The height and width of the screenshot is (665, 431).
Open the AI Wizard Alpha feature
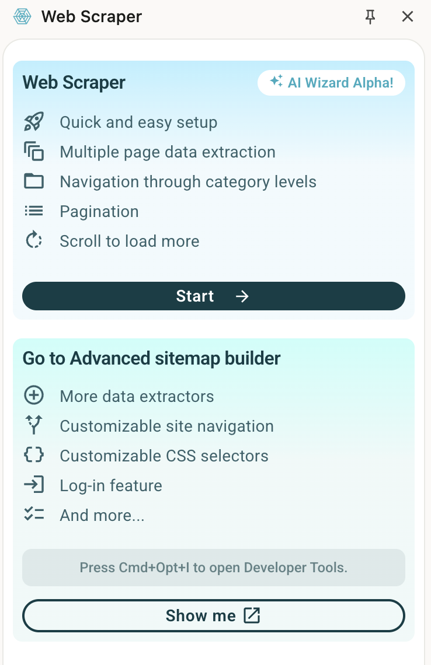331,83
